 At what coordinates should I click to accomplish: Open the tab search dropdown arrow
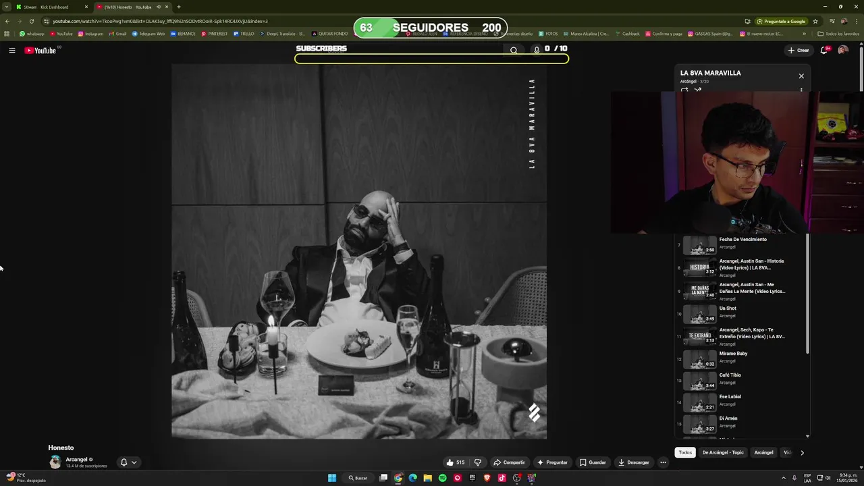point(7,7)
